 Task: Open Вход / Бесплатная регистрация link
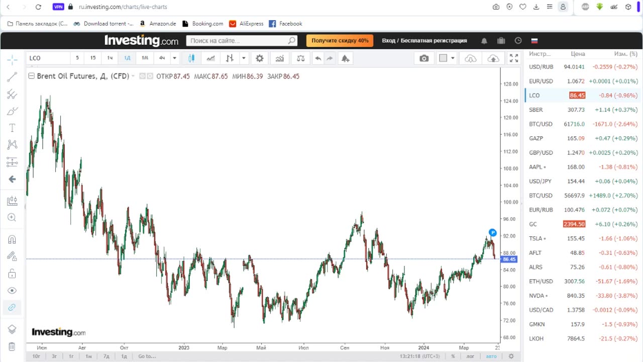[x=424, y=41]
